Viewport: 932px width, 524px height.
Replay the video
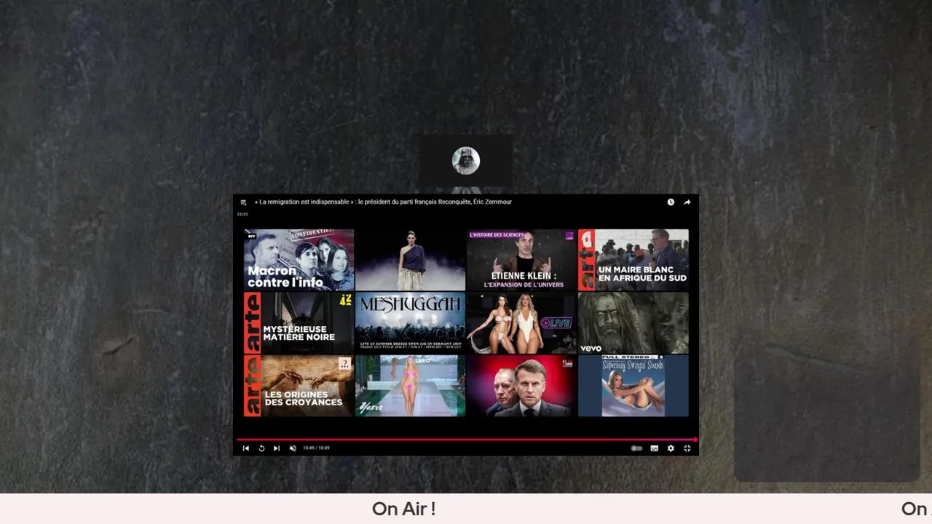coord(261,448)
